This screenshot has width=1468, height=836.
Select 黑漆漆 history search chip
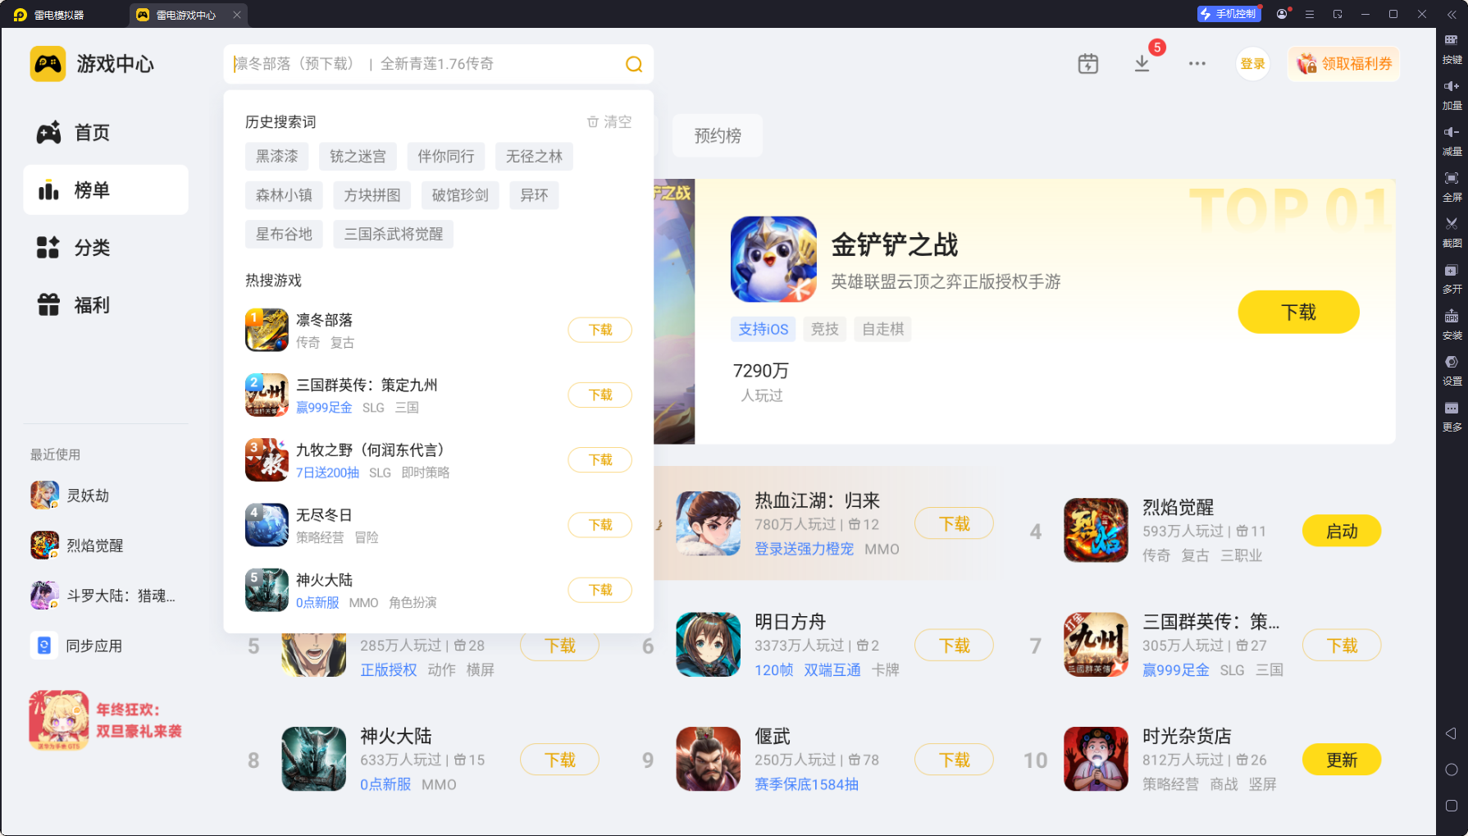(277, 156)
